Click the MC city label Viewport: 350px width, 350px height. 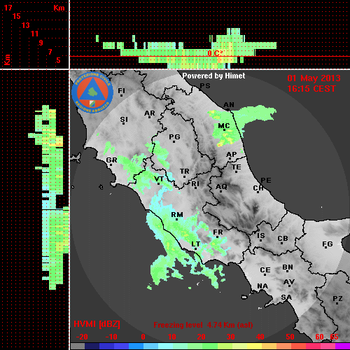pyautogui.click(x=224, y=126)
